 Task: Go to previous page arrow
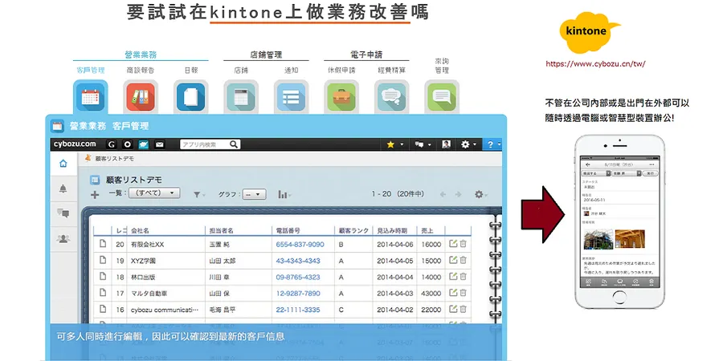point(443,194)
